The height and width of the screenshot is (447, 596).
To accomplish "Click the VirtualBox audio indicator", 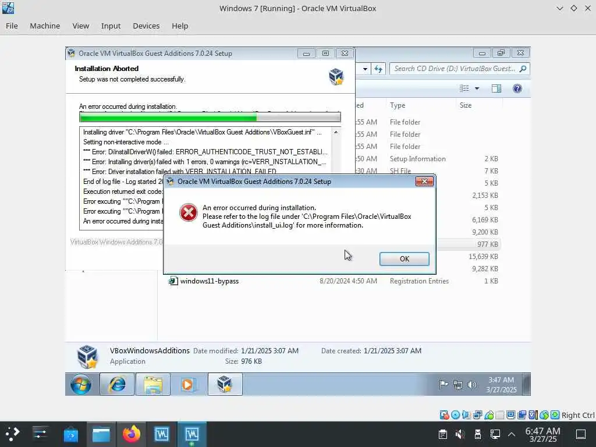I will pos(466,415).
